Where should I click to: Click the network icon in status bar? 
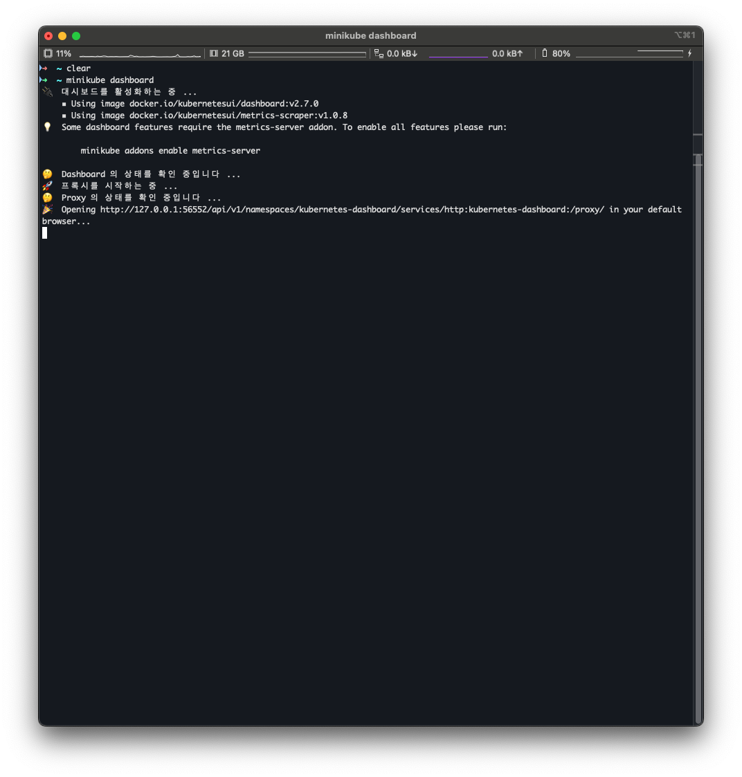379,53
